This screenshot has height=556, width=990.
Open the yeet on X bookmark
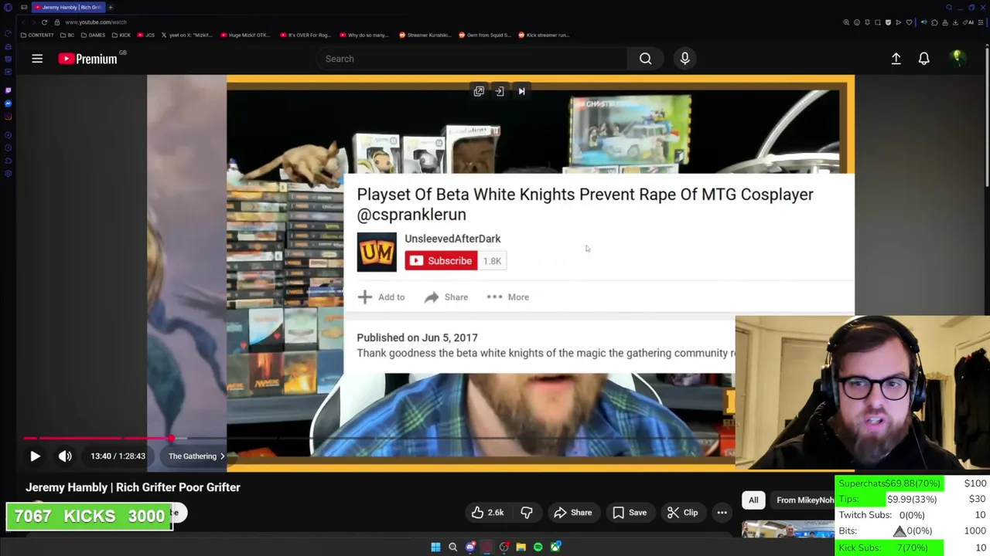(188, 35)
